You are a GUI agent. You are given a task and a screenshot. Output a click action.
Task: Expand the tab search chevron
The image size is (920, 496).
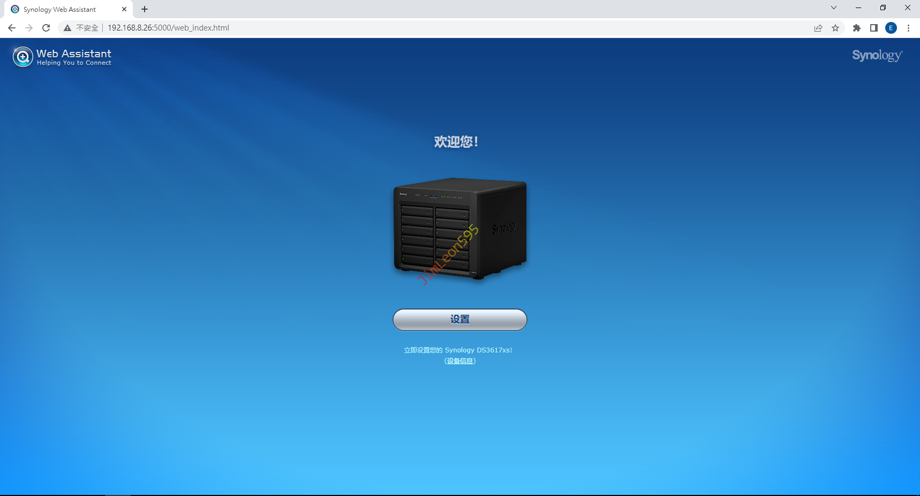(834, 7)
